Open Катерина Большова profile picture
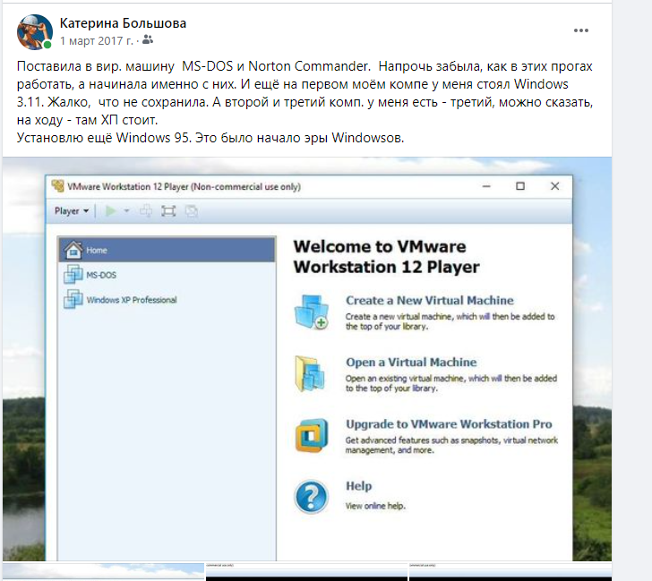 click(x=35, y=32)
